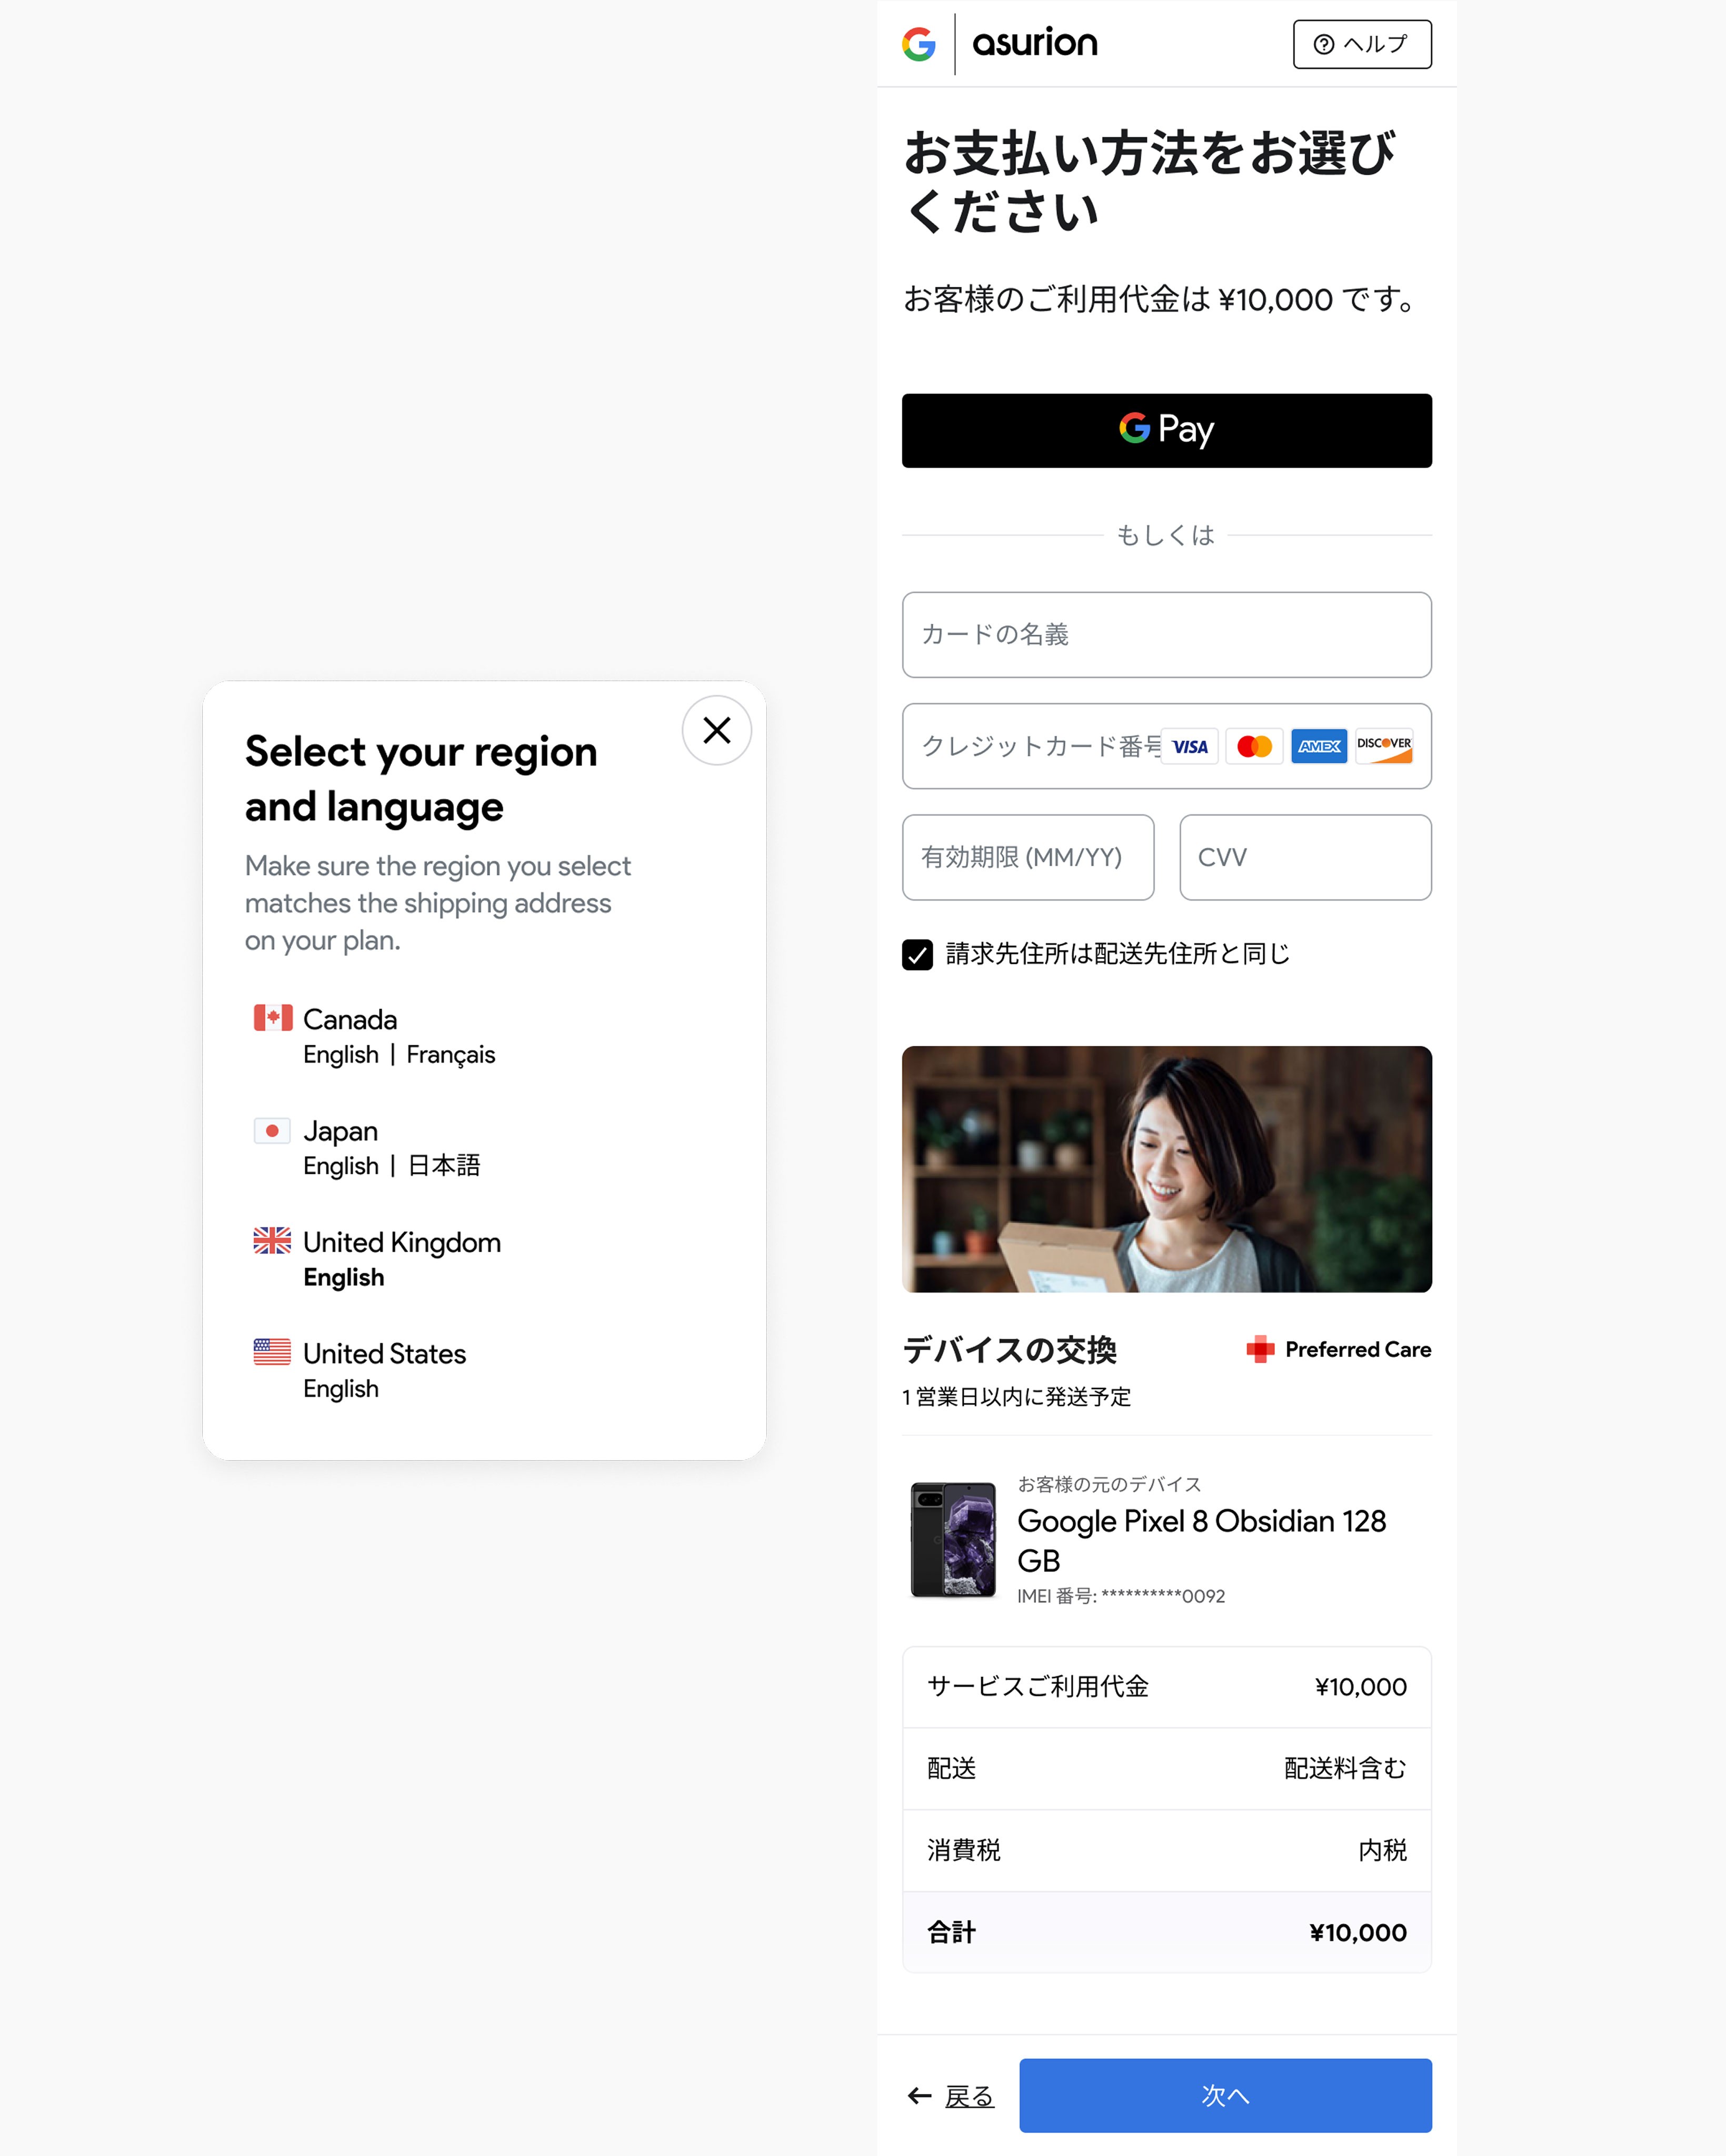Click the Visa card icon
This screenshot has height=2156, width=1726.
pyautogui.click(x=1189, y=746)
